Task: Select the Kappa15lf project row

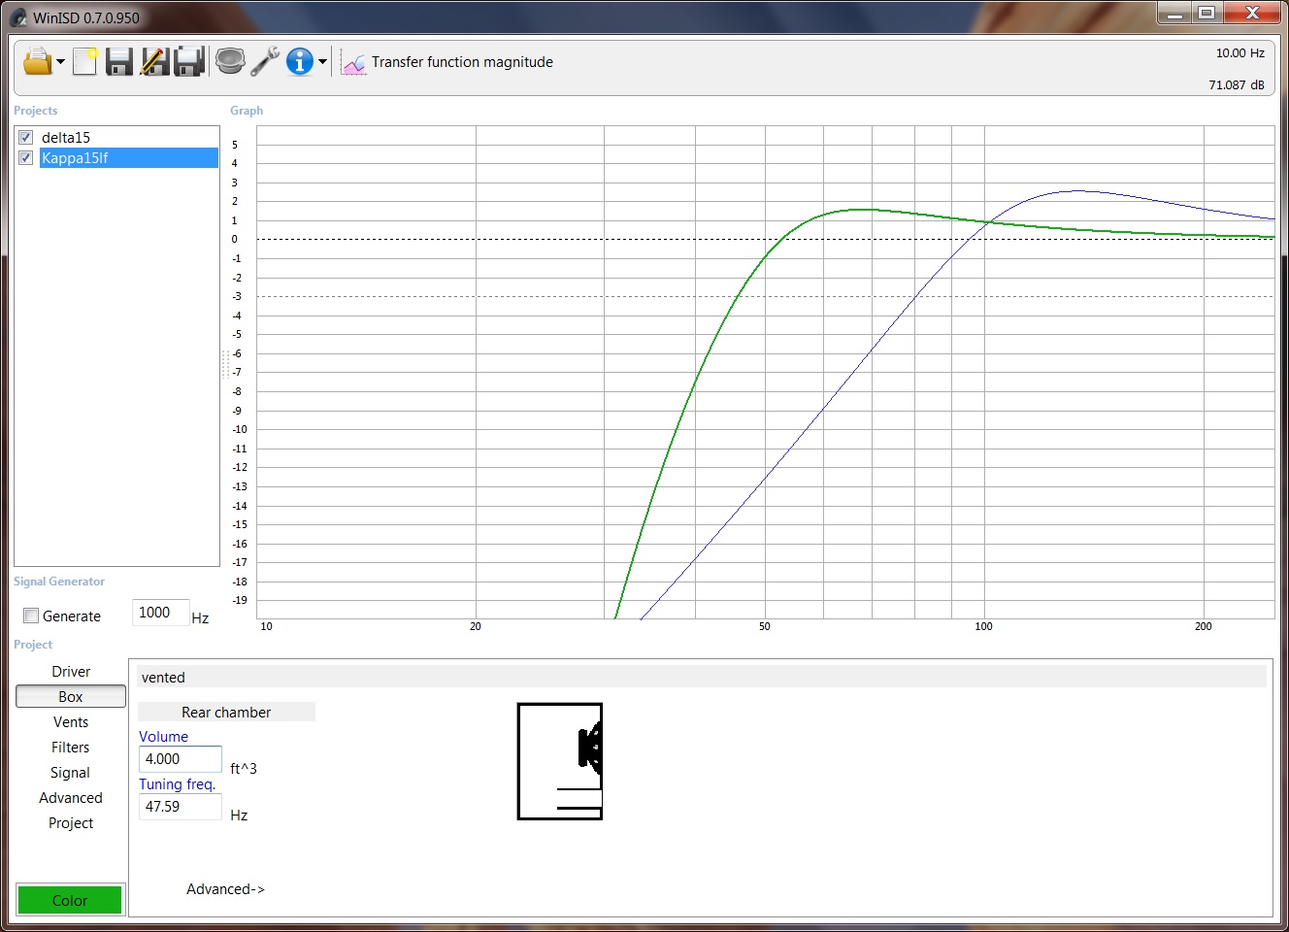Action: pos(128,158)
